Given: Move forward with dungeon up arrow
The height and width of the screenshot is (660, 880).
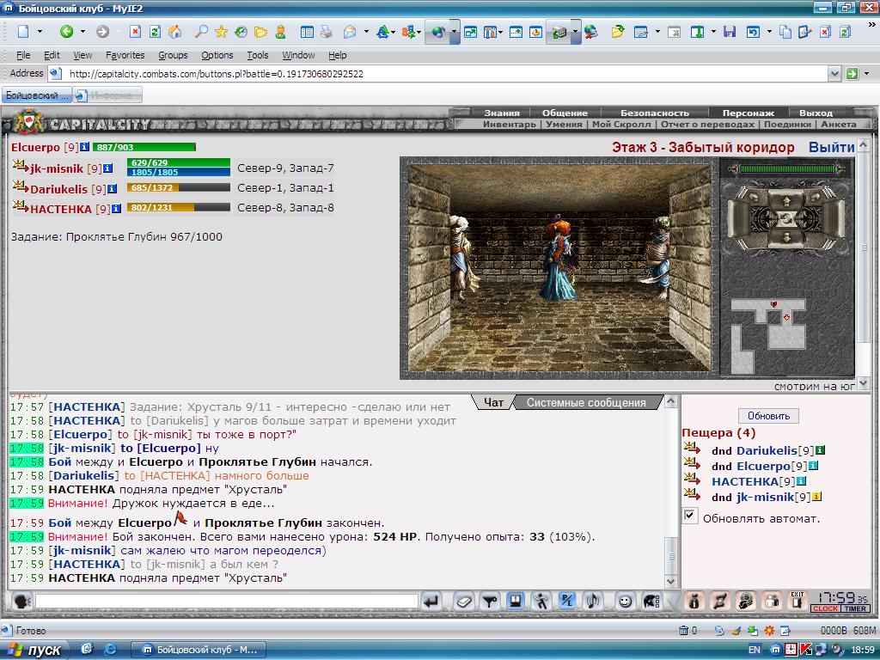Looking at the screenshot, I should [x=786, y=200].
